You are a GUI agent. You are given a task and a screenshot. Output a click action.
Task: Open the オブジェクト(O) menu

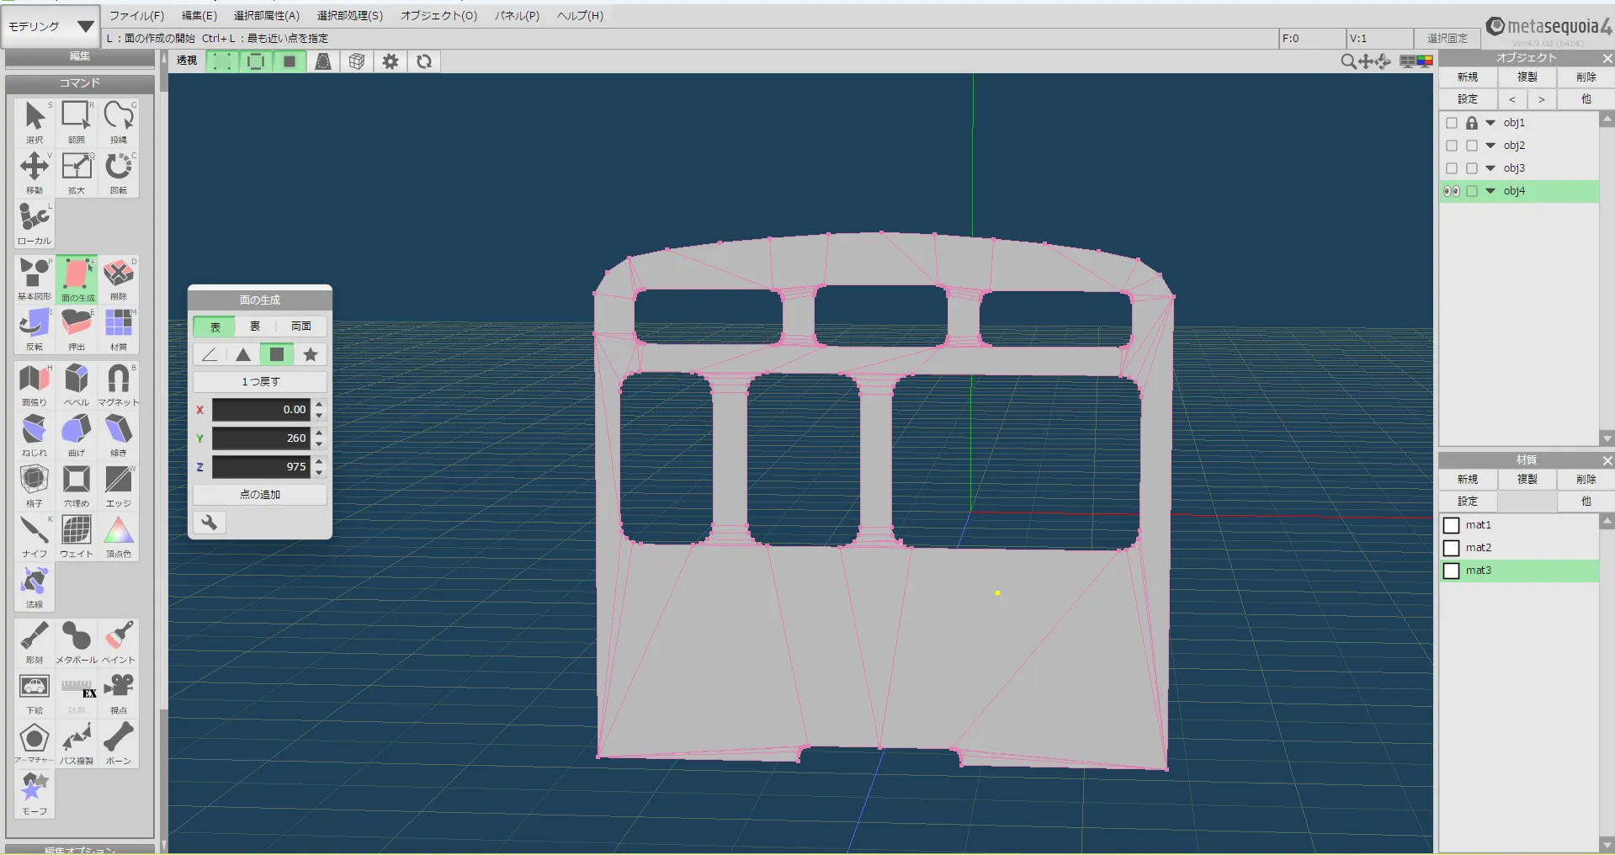click(x=438, y=15)
